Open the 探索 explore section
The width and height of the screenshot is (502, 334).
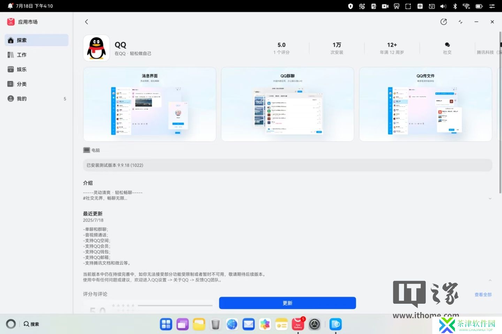pyautogui.click(x=36, y=40)
